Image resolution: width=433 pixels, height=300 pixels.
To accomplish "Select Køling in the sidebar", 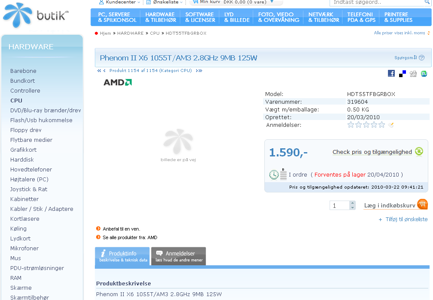I will (x=18, y=228).
